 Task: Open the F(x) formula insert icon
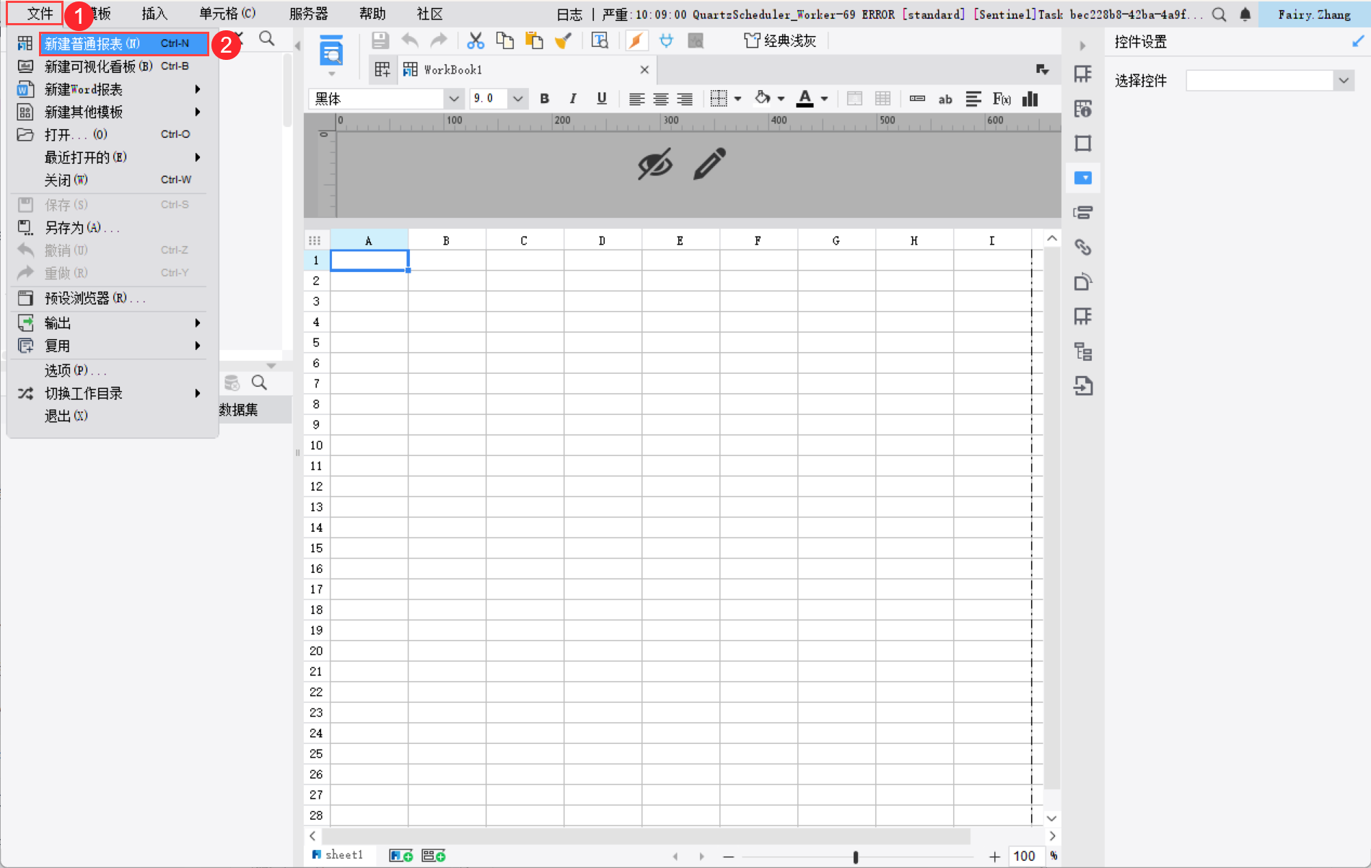1002,99
